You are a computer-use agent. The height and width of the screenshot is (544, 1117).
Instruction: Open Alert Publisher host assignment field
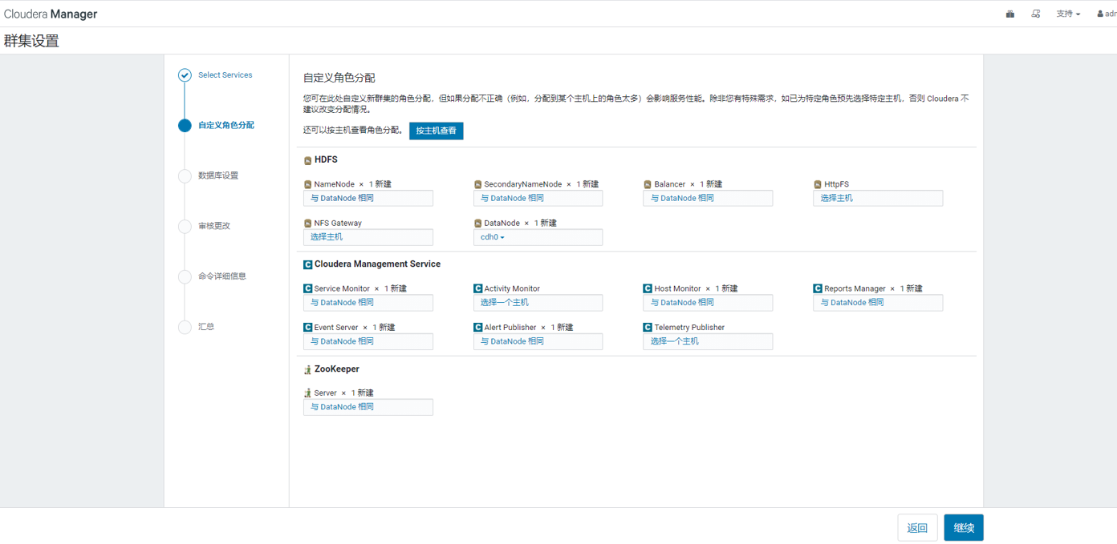click(x=538, y=341)
